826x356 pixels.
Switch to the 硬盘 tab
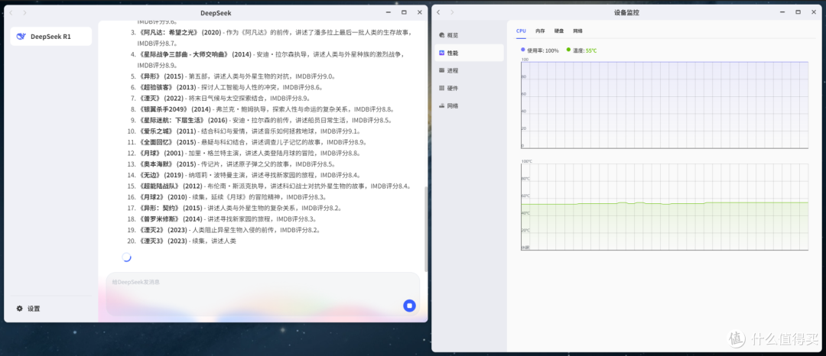pos(559,31)
